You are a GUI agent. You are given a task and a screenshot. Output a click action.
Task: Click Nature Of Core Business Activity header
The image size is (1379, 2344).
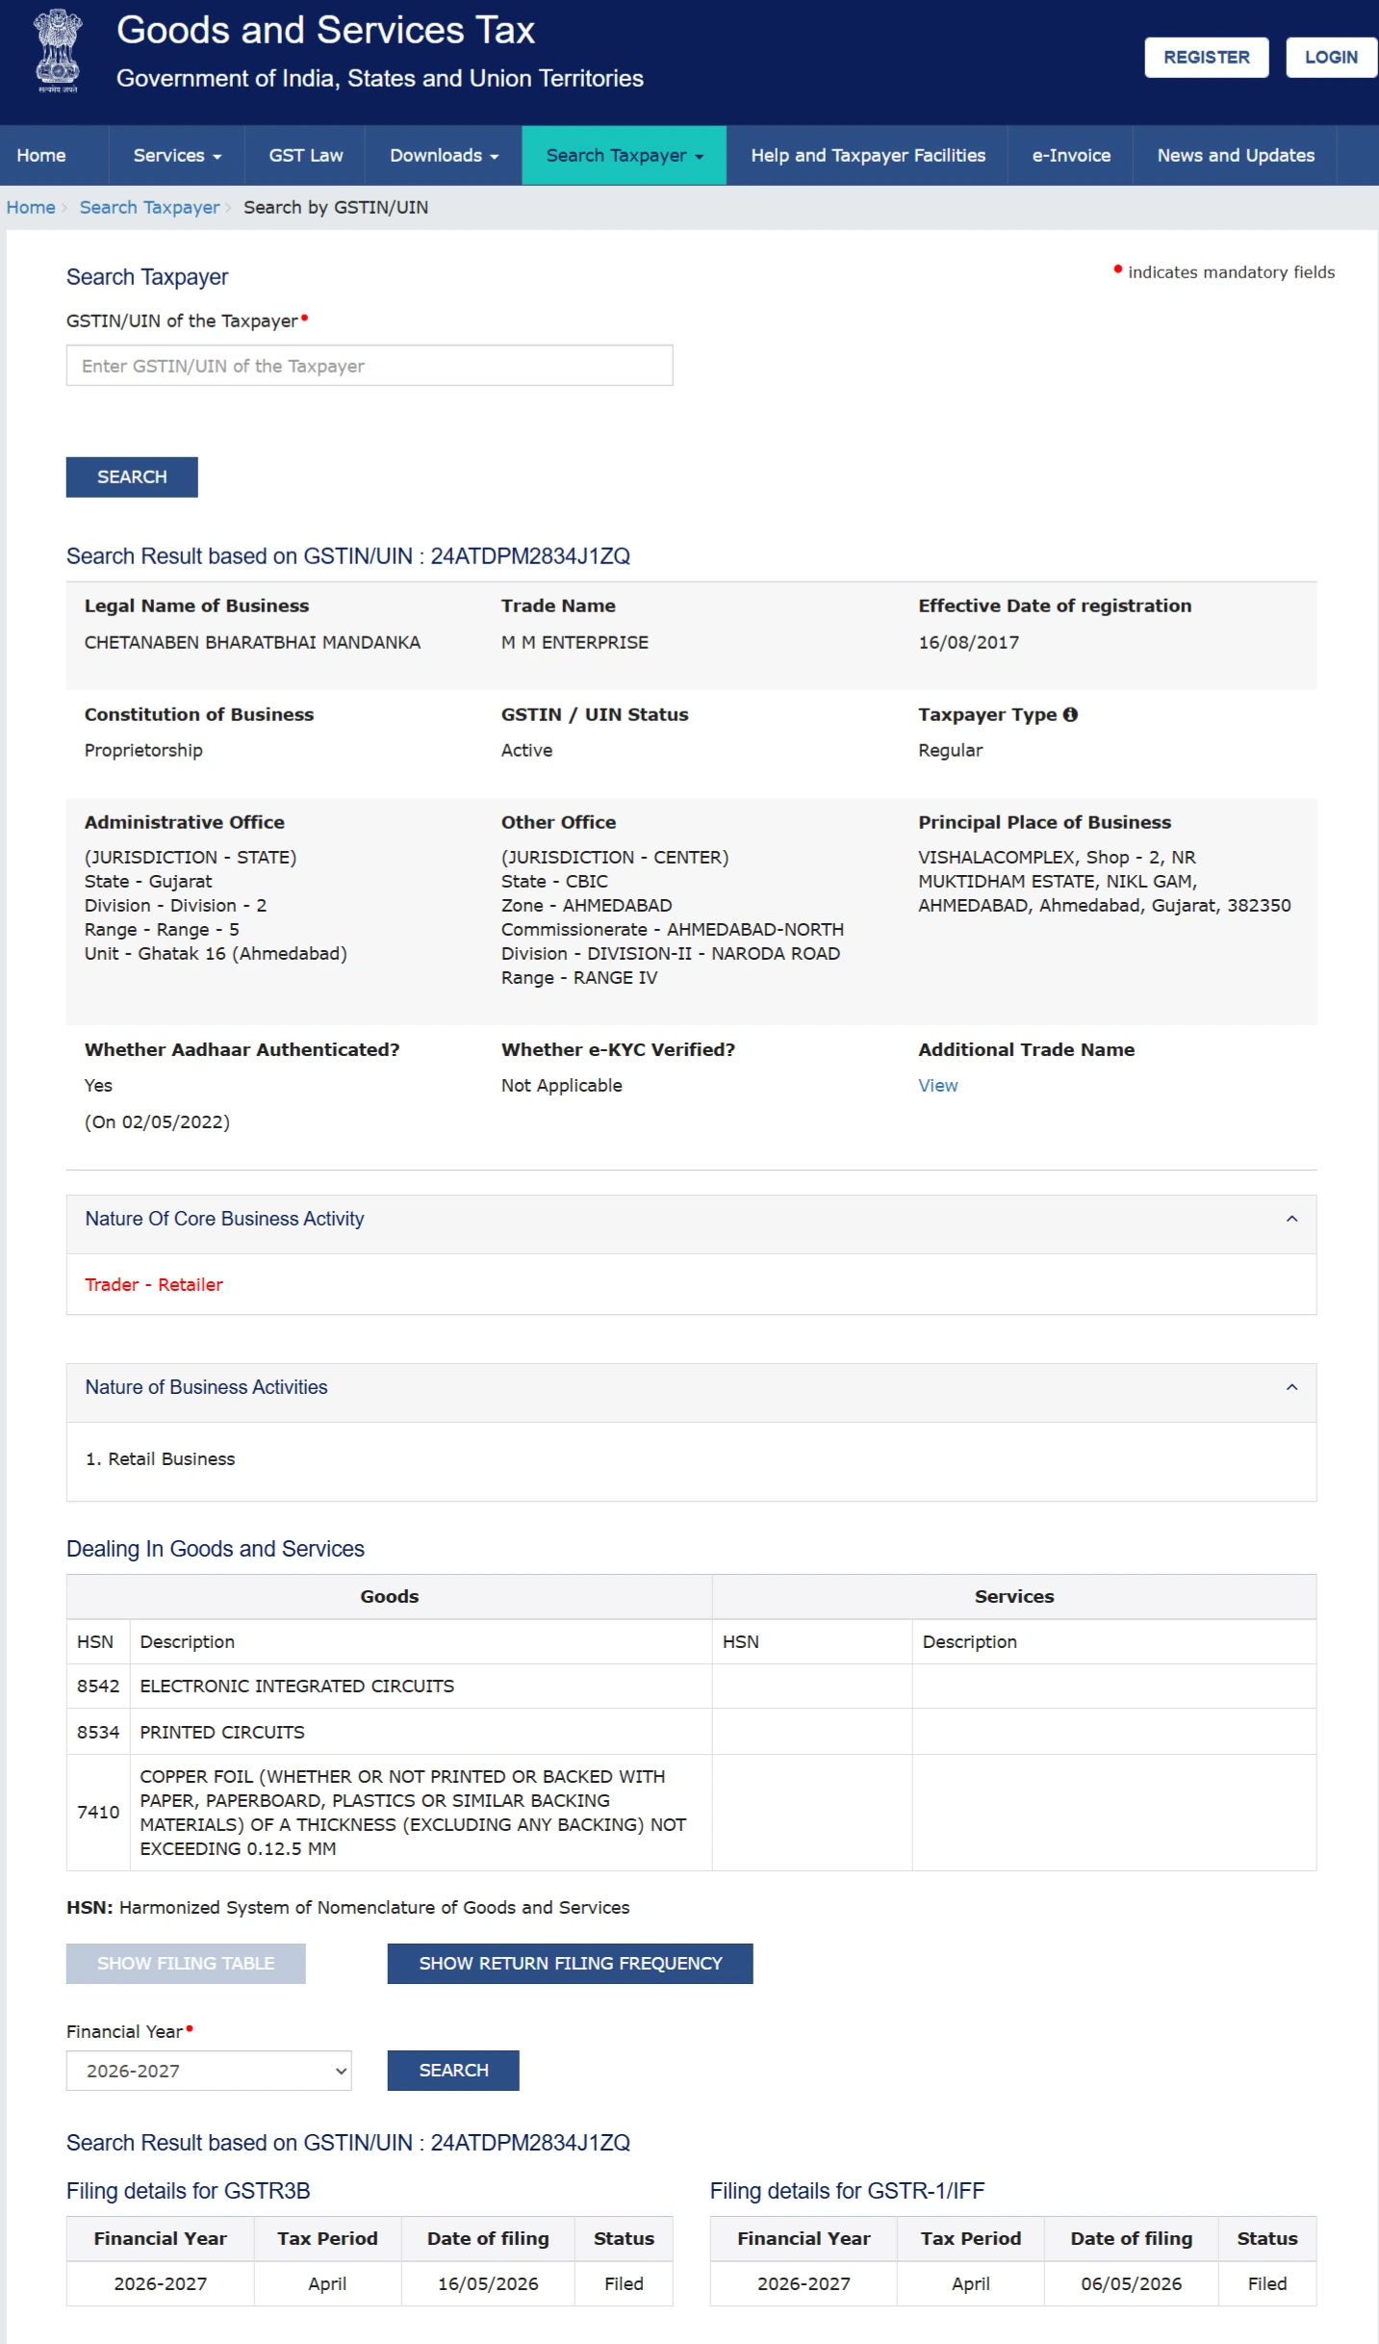click(691, 1224)
